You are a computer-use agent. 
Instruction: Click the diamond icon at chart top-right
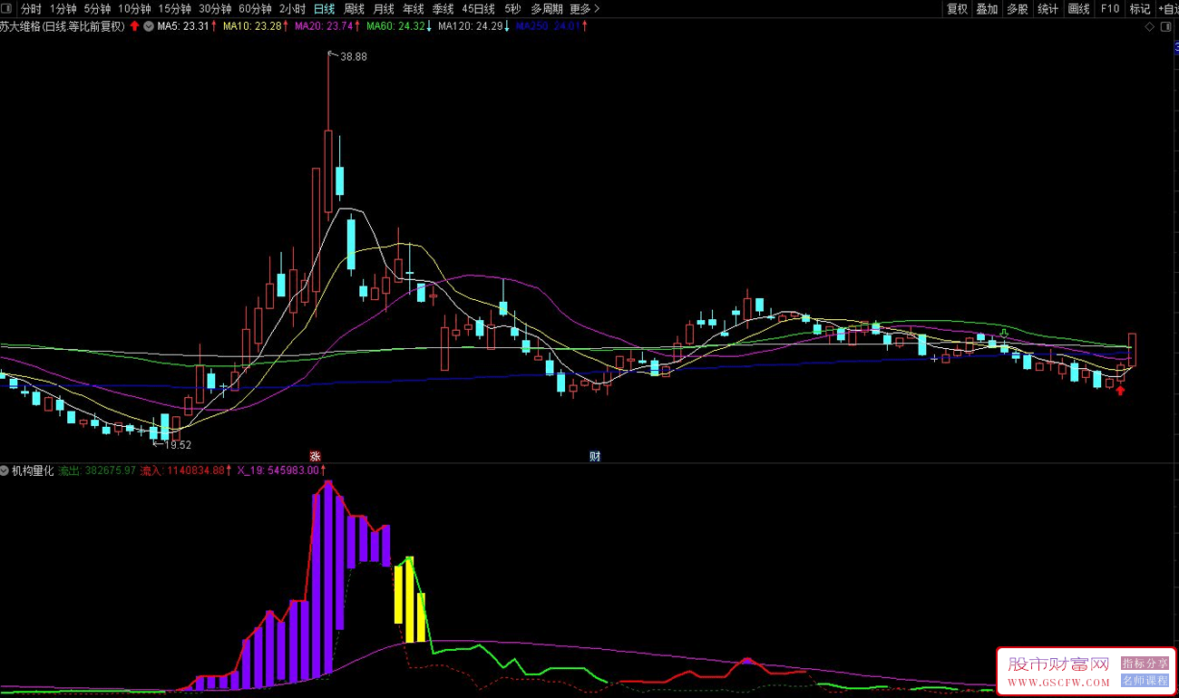[1150, 27]
